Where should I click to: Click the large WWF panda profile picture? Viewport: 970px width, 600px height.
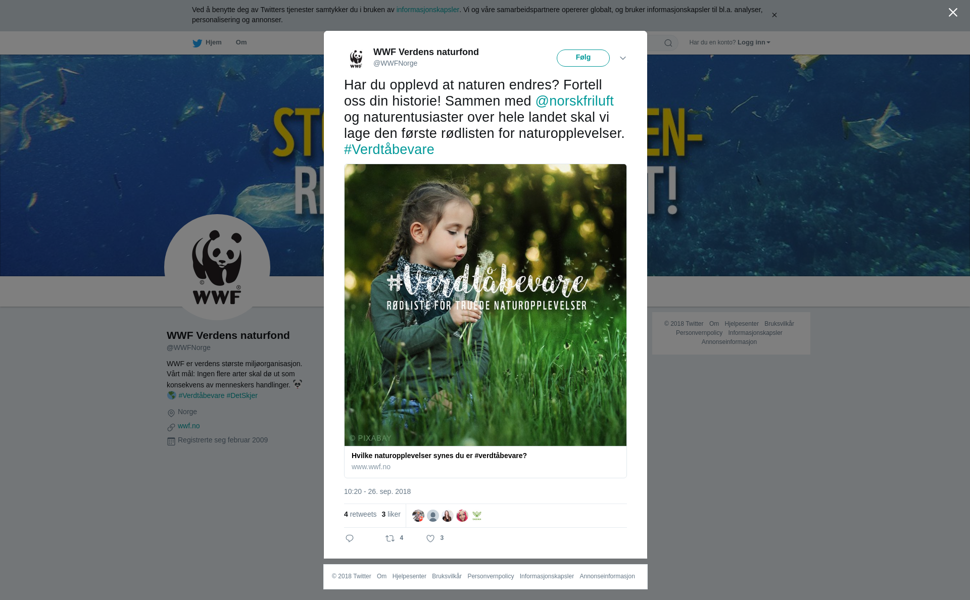tap(217, 267)
